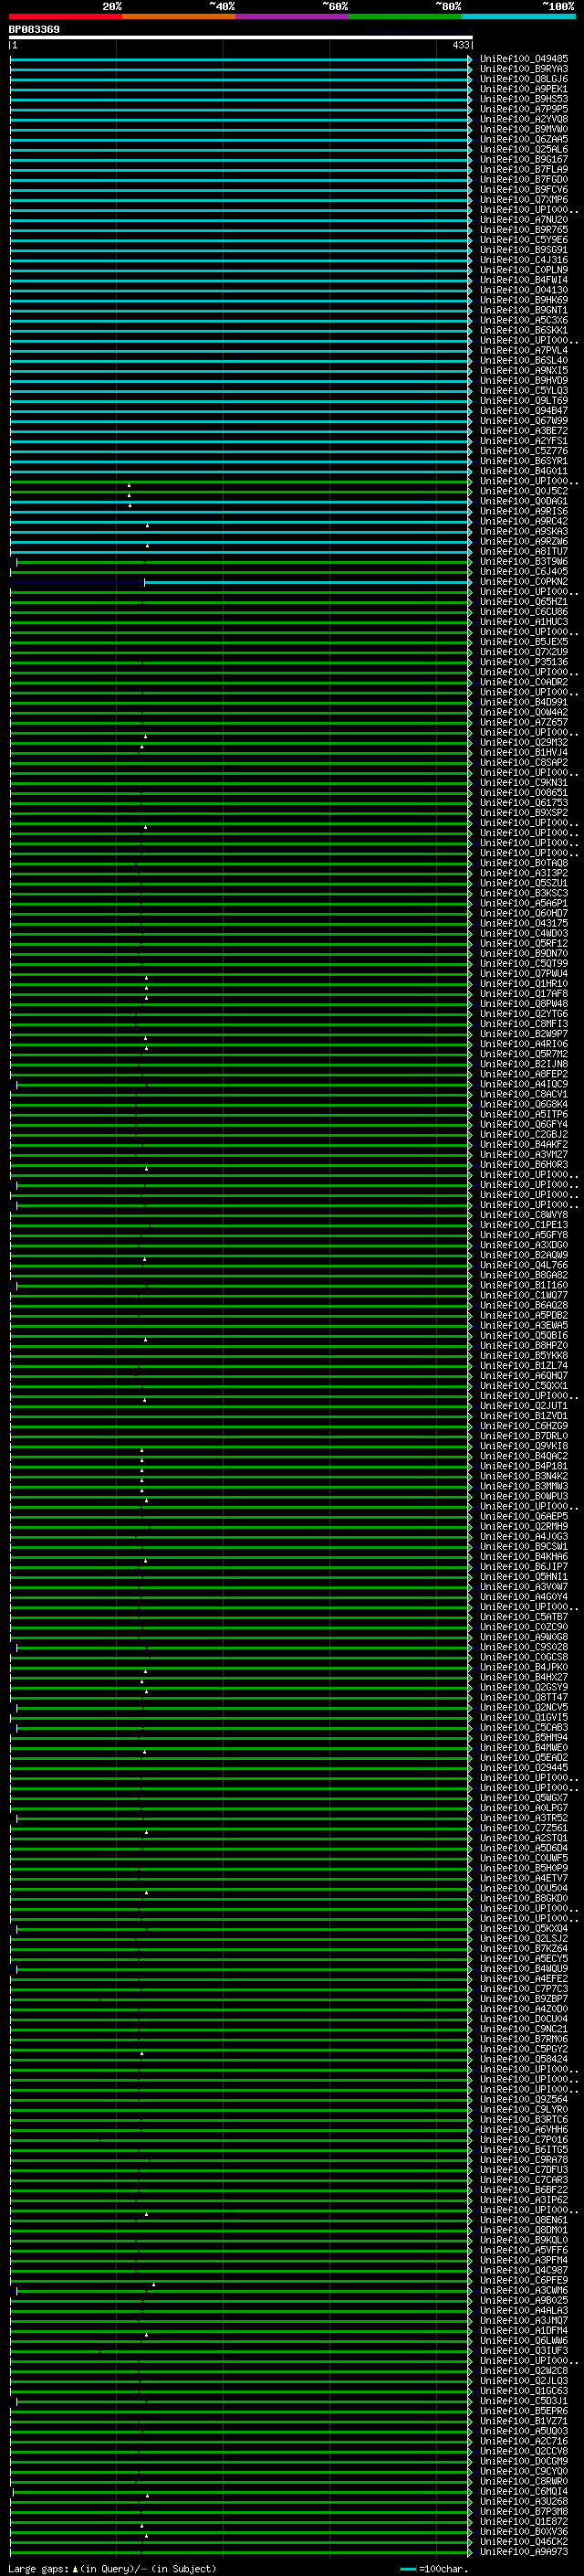Select hit label UniRef100_Q7XMP6
The width and height of the screenshot is (584, 2576).
pos(524,200)
